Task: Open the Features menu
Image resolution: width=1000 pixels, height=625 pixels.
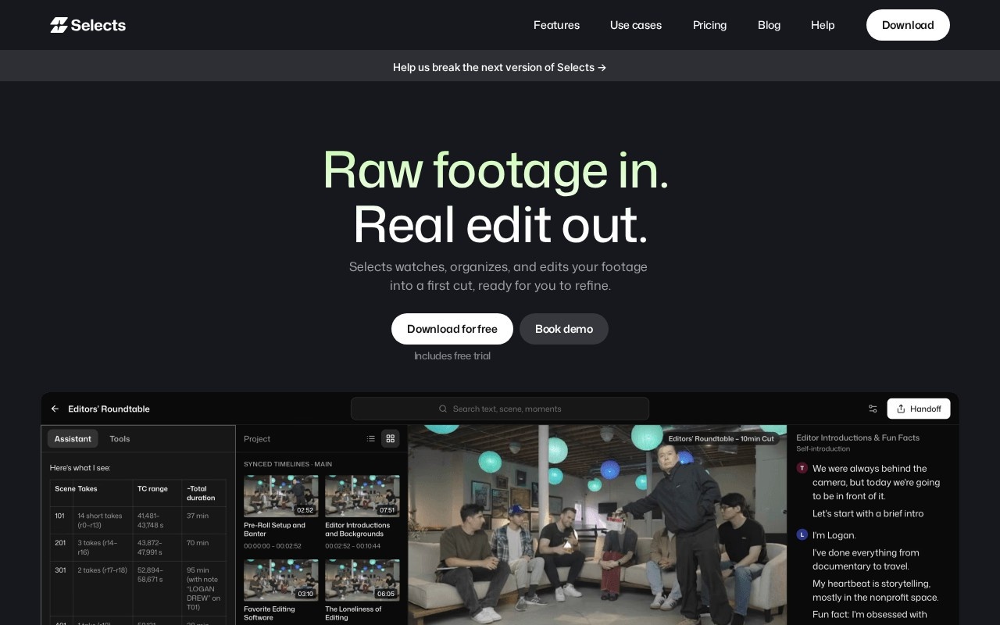Action: 556,25
